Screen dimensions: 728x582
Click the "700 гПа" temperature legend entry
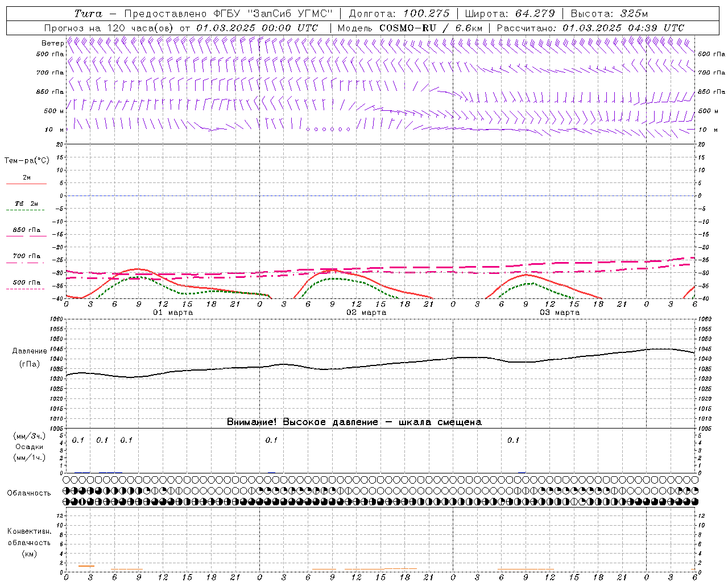coord(26,256)
